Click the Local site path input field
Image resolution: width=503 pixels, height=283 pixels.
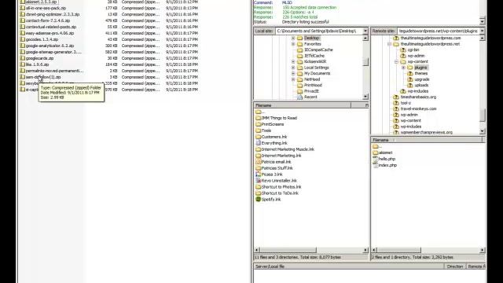pyautogui.click(x=319, y=31)
